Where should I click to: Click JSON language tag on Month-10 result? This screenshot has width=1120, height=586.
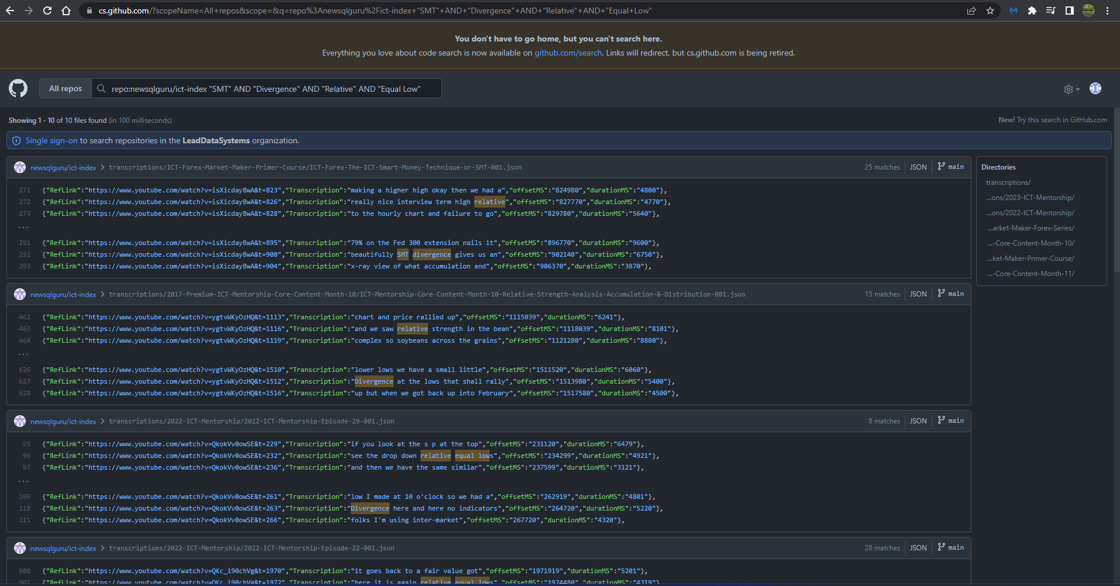(918, 294)
